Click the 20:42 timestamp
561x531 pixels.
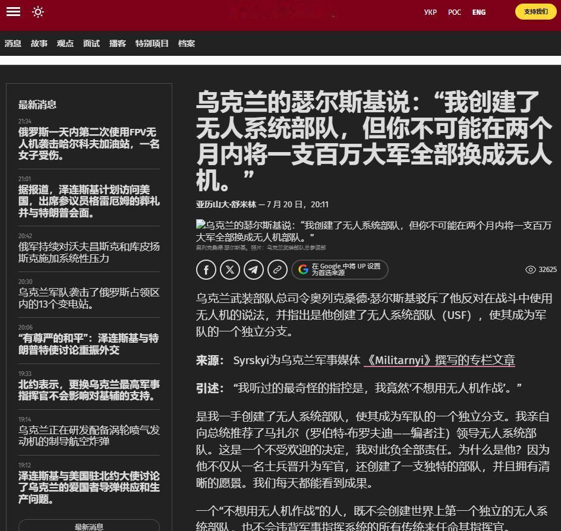25,236
